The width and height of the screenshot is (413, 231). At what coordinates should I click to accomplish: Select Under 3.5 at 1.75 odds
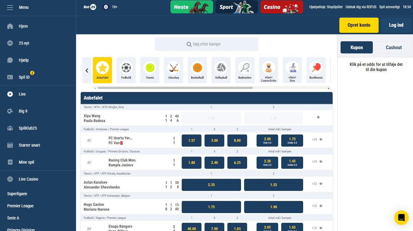pos(292,141)
